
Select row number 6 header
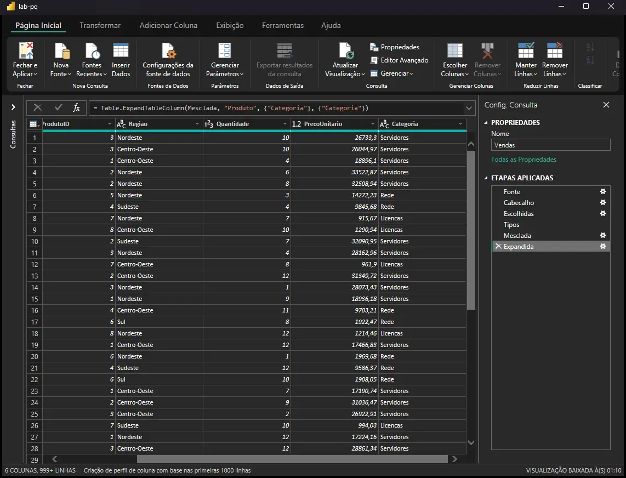[35, 195]
